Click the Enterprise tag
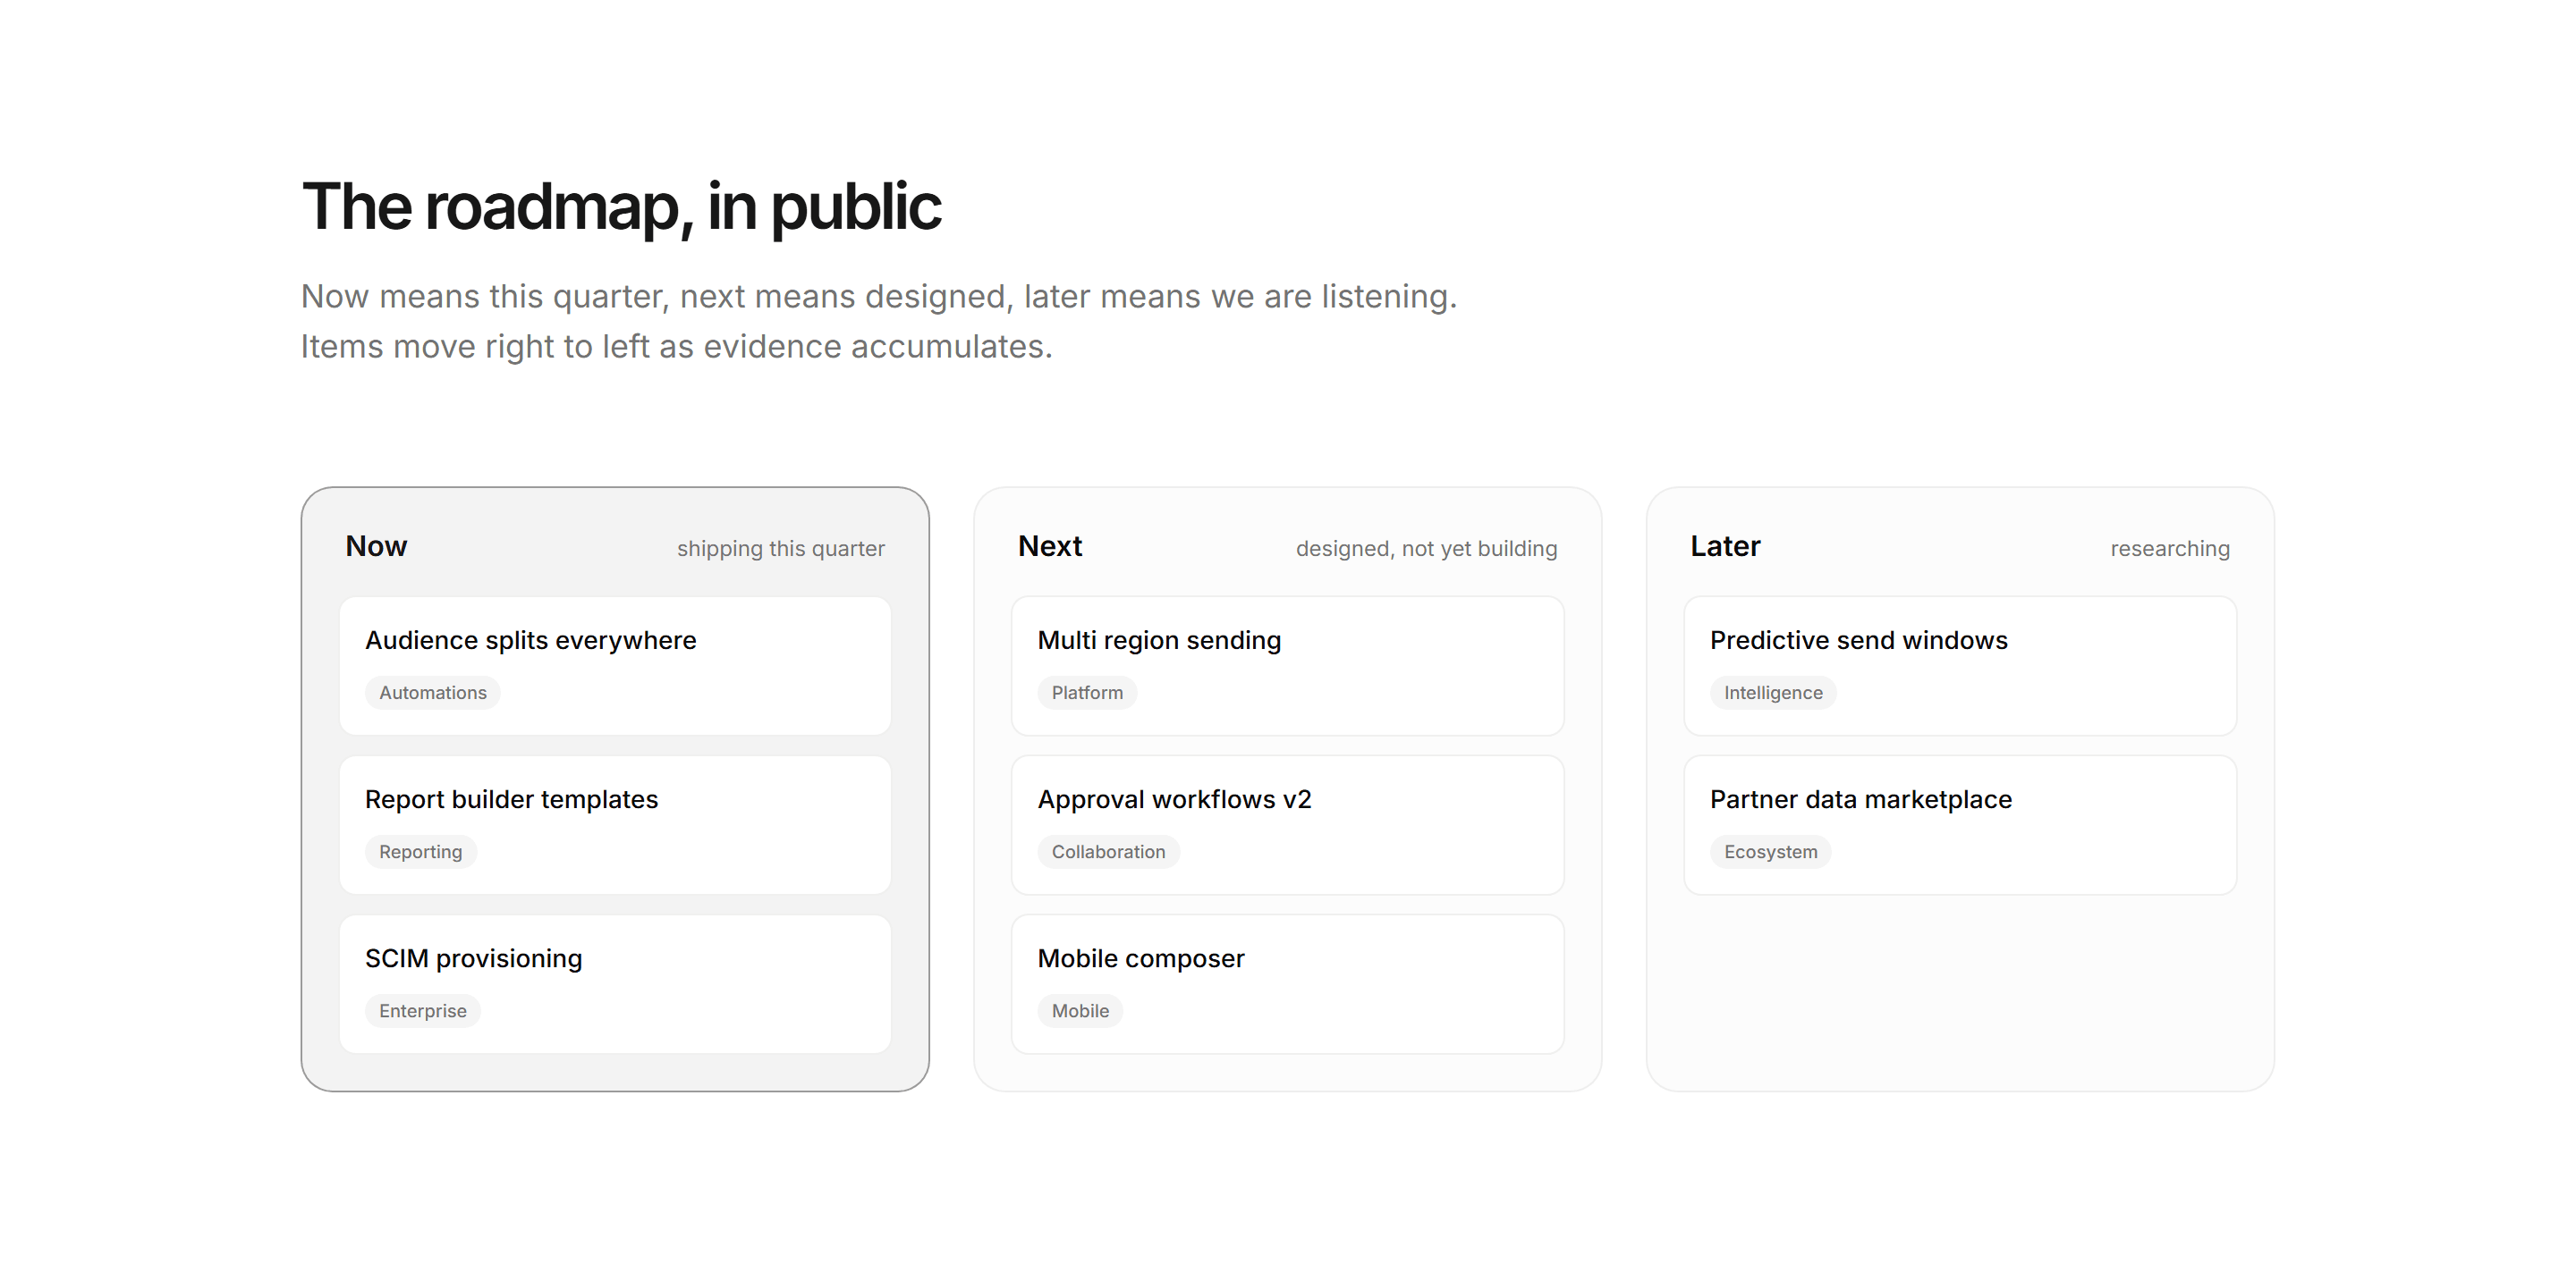 [423, 1010]
